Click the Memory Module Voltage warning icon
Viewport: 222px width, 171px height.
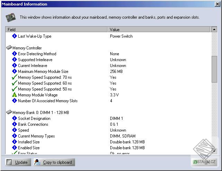tap(15, 95)
